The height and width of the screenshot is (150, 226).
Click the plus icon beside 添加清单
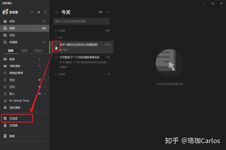pos(5,107)
